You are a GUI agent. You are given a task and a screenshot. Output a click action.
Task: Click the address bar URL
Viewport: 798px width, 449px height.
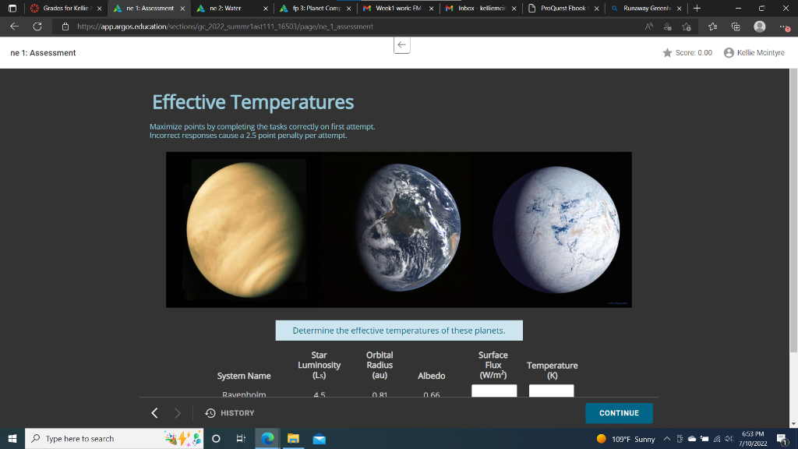[x=225, y=27]
